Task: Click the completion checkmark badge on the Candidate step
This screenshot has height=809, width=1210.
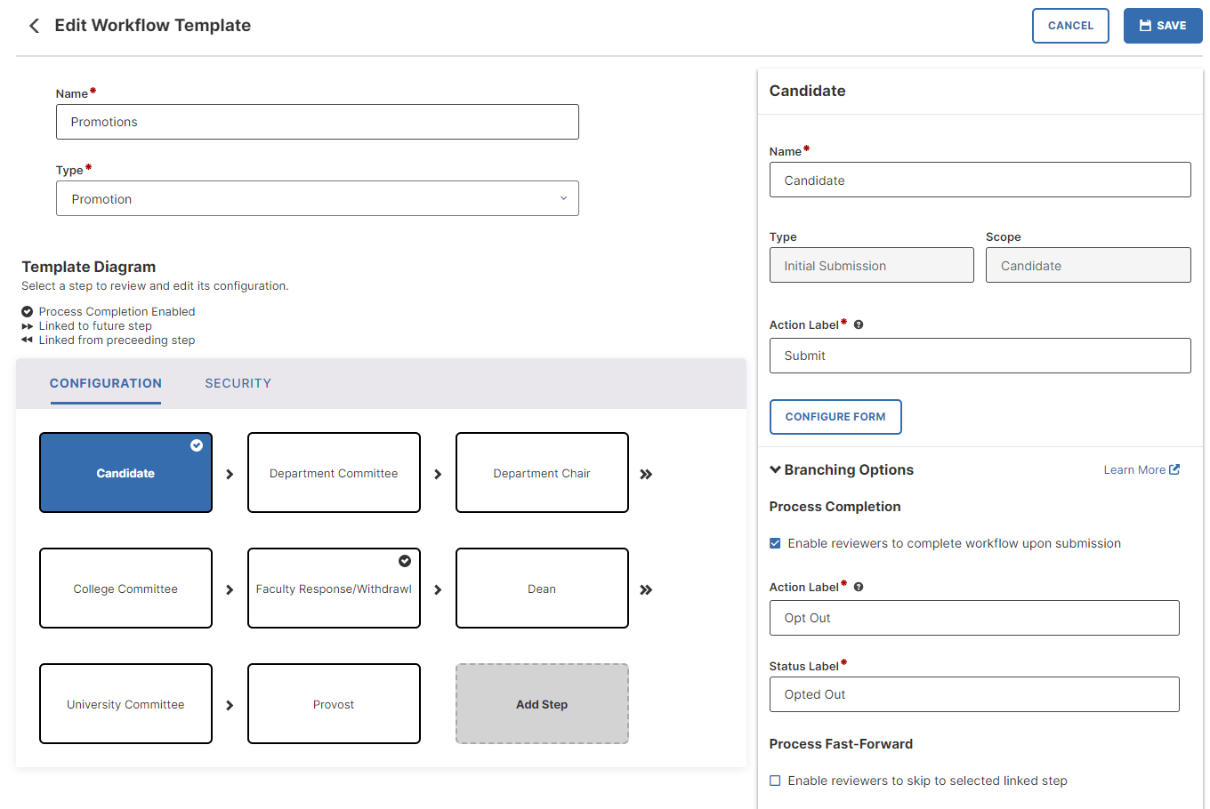Action: [198, 445]
